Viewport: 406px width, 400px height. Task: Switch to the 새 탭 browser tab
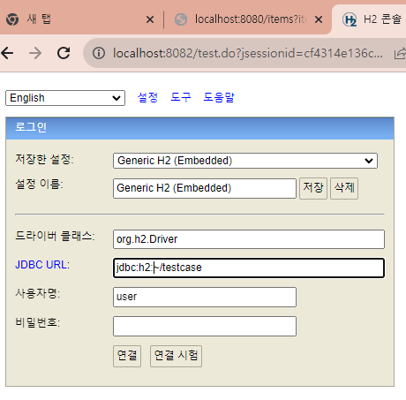(x=80, y=19)
